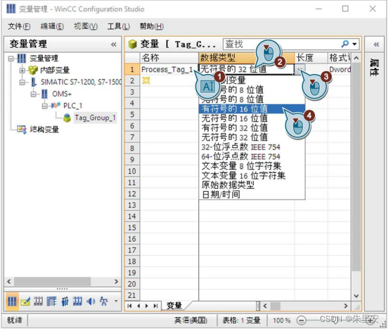Select the 结构变量 tree item
The width and height of the screenshot is (388, 329).
point(44,129)
